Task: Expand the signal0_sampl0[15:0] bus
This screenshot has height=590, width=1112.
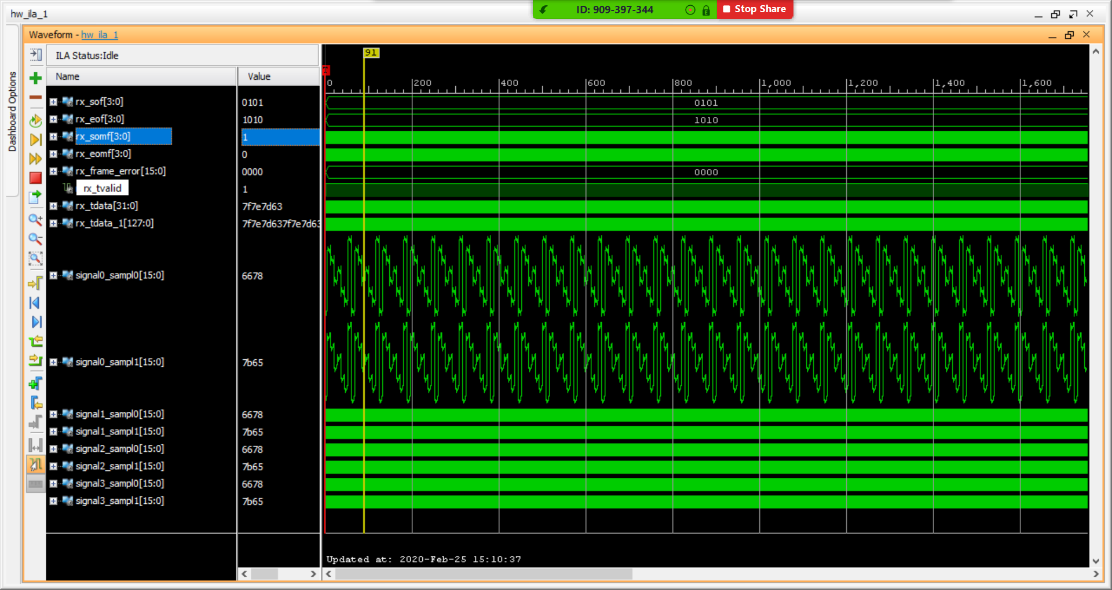Action: click(x=53, y=275)
